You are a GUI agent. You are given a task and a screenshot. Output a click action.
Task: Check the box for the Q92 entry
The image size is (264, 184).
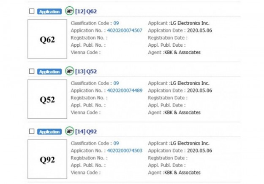coord(32,132)
